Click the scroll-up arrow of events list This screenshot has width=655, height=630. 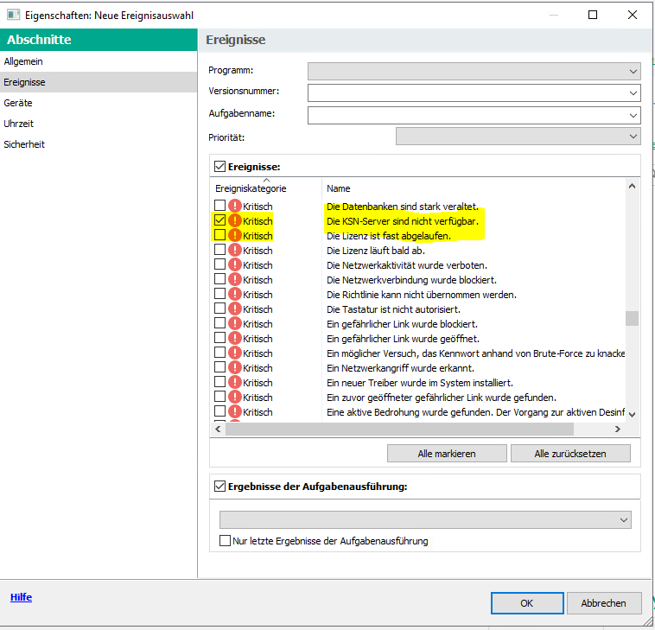(x=632, y=187)
